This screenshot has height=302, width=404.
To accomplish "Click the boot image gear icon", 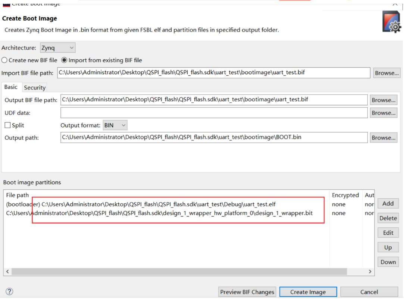I will click(x=391, y=22).
